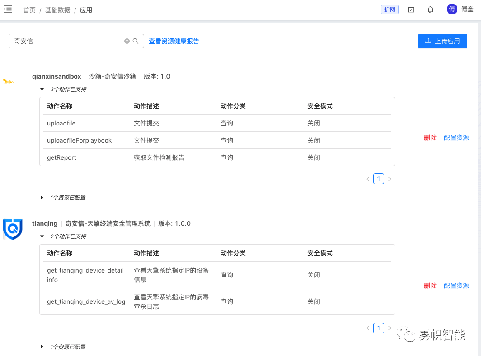The image size is (481, 356).
Task: Click the uploadfileForplaybook action name
Action: tap(79, 140)
